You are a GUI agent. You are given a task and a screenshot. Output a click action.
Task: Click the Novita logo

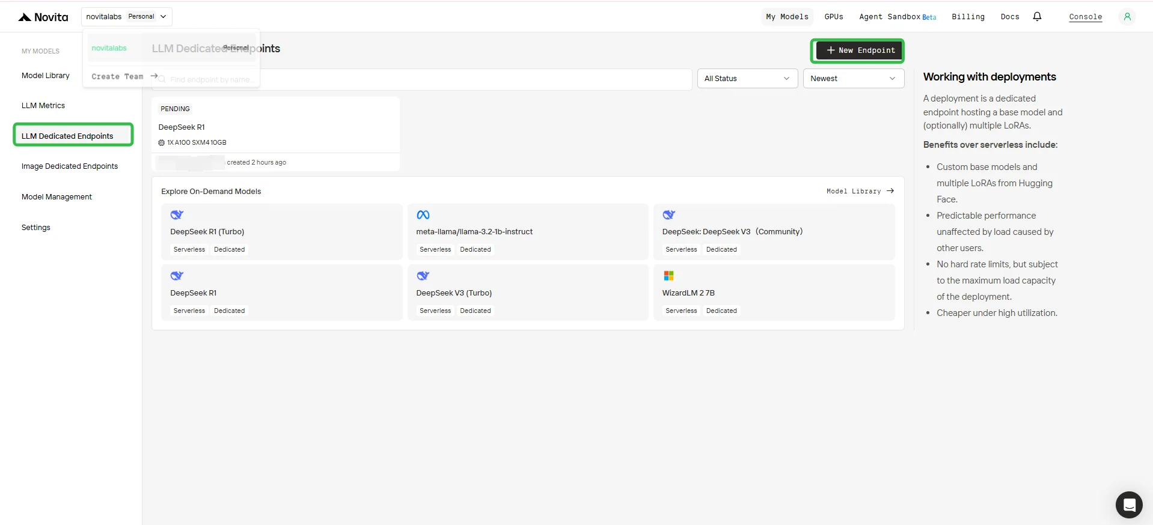point(43,17)
